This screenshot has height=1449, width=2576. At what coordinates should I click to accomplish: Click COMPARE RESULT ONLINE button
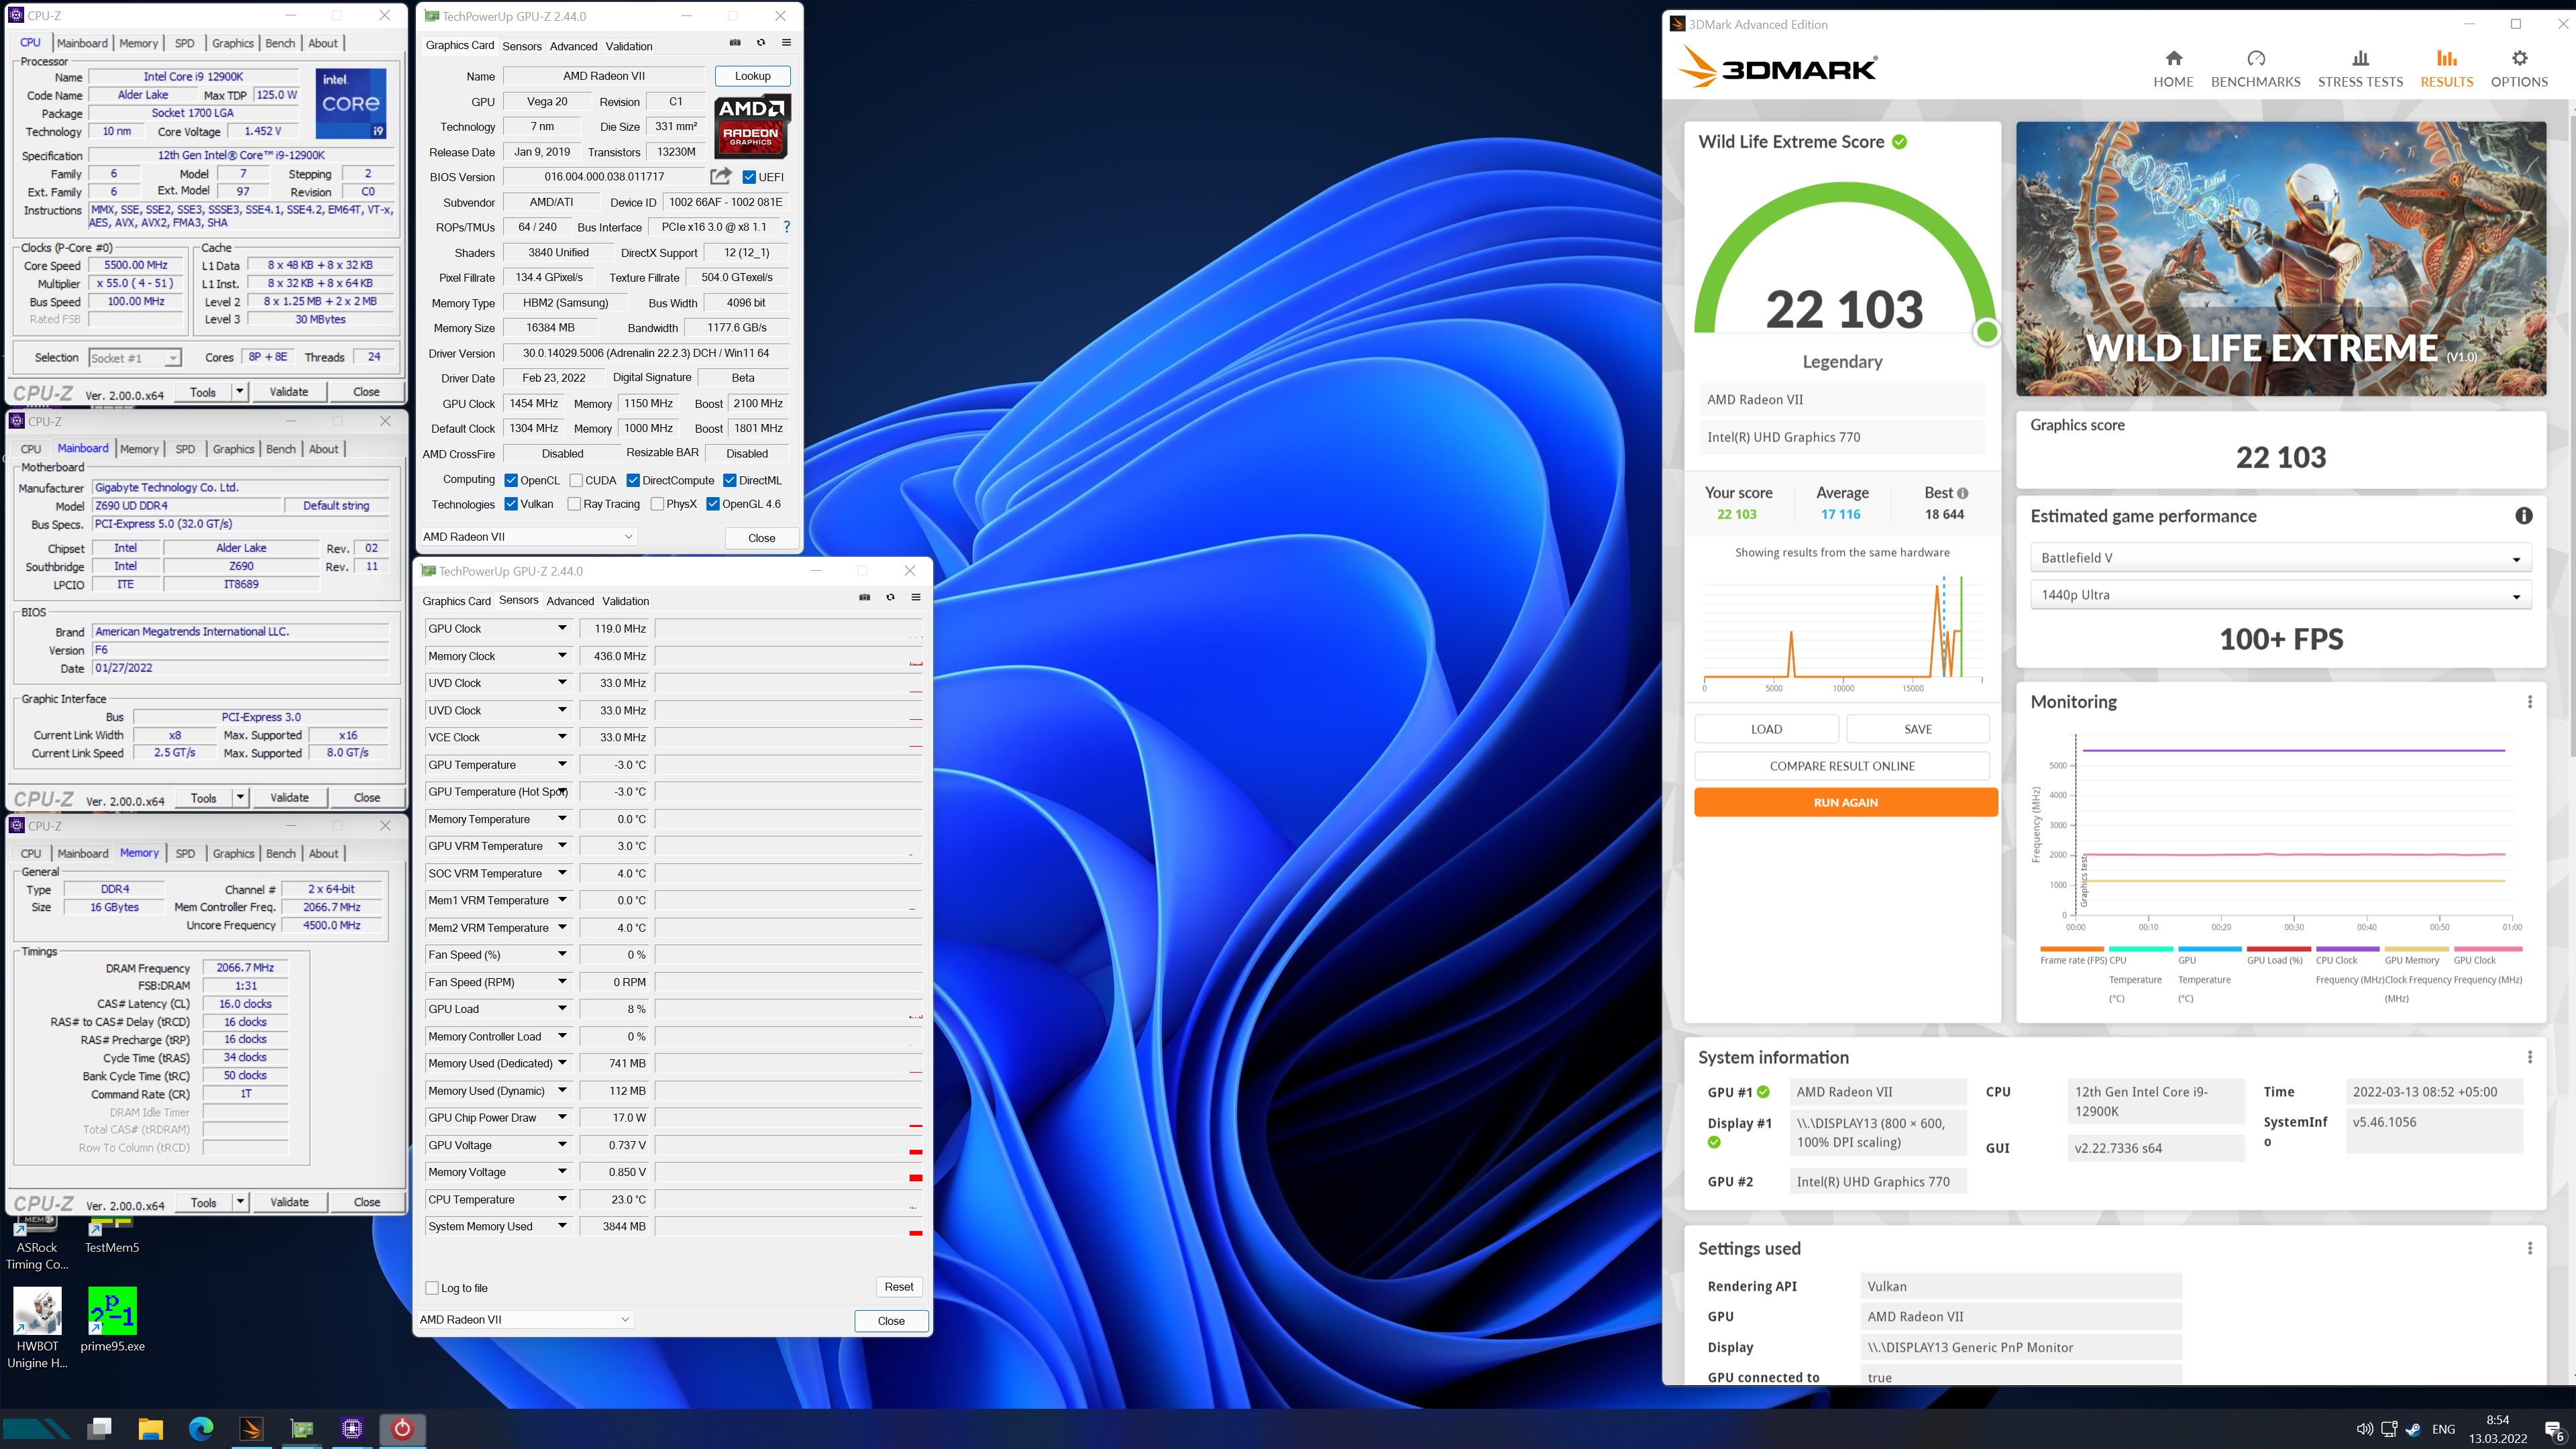(x=1842, y=766)
